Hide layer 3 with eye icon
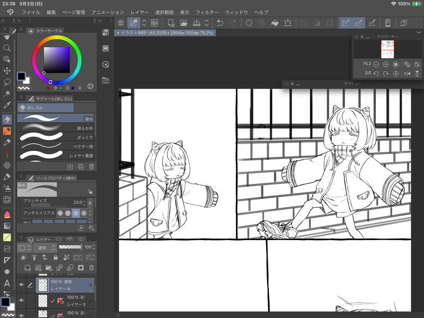Screen dimensions: 424x318 click(21, 301)
